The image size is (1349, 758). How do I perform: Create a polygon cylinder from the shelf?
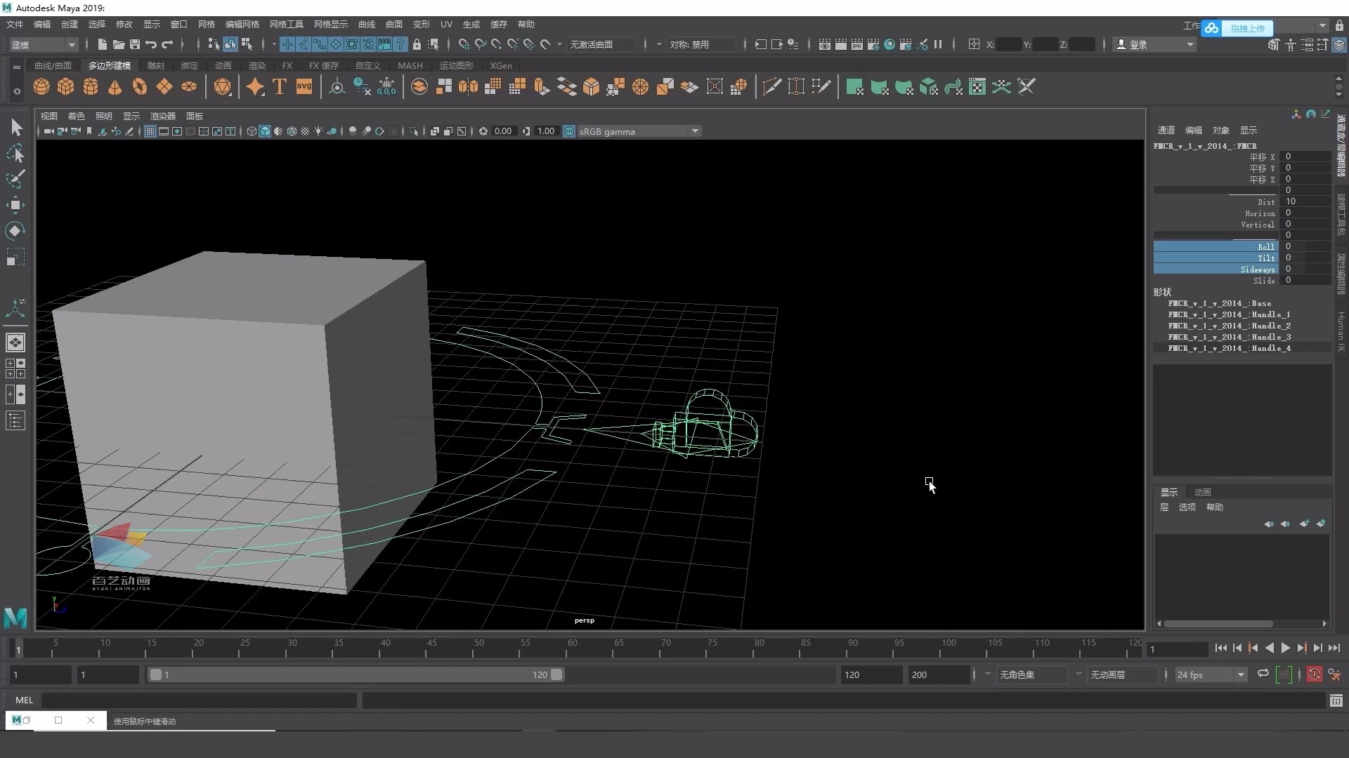[90, 86]
